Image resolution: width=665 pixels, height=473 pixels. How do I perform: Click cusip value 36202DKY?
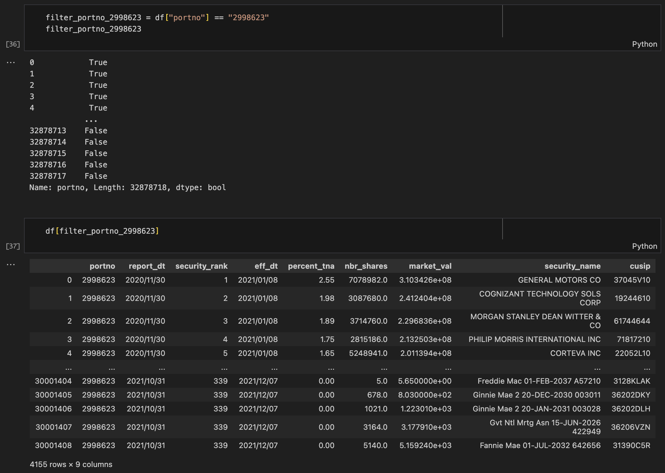pyautogui.click(x=631, y=395)
